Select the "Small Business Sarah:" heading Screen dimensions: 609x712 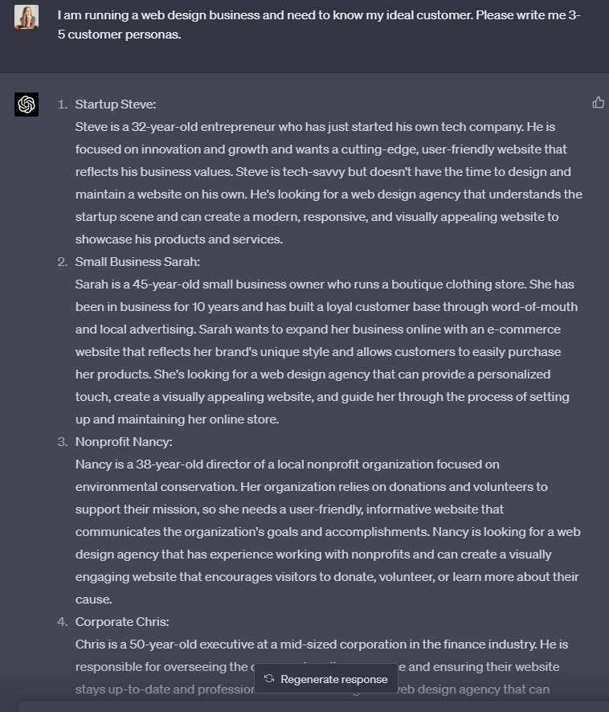coord(137,262)
